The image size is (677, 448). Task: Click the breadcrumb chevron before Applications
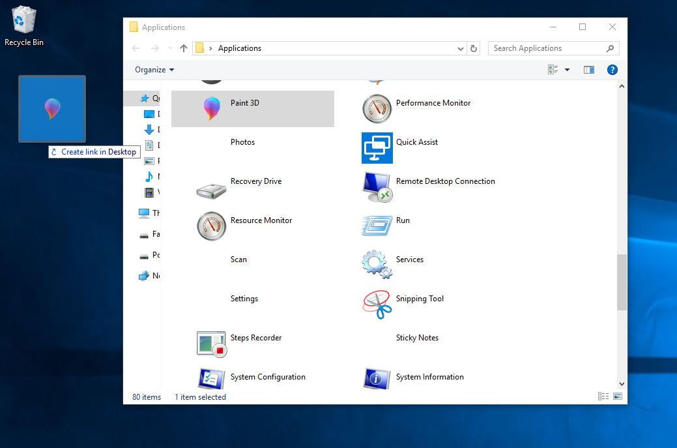[210, 48]
